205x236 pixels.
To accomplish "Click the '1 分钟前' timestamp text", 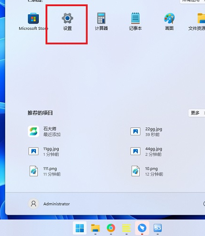I will tap(51, 154).
